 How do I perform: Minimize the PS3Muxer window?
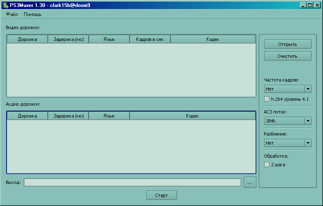[x=303, y=5]
